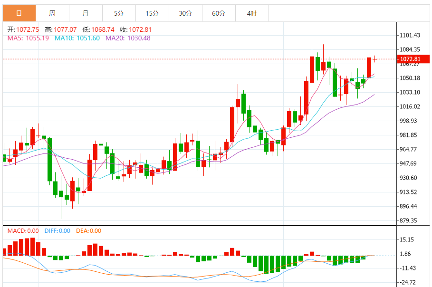Viewport: 432px width, 287px height.
Task: Click the closing price 1072.81 value
Action: (140, 29)
